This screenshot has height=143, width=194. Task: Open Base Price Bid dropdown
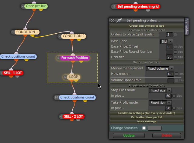[166, 42]
